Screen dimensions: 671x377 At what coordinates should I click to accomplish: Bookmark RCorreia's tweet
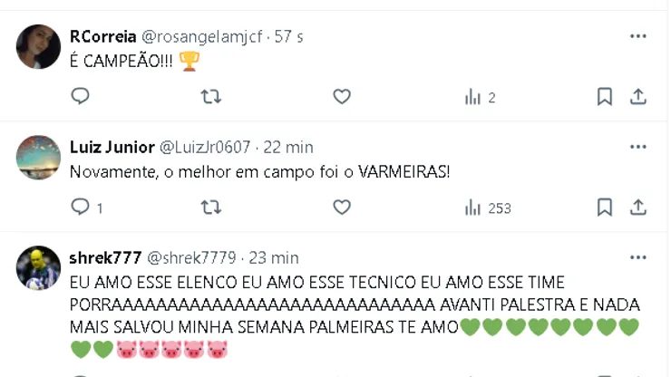pyautogui.click(x=605, y=96)
